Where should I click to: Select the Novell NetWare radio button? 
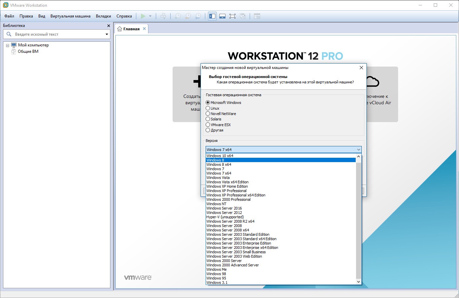coord(208,114)
